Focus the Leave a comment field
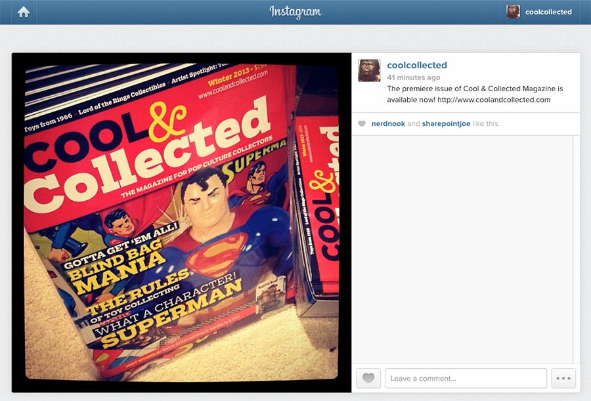The height and width of the screenshot is (401, 591). [466, 378]
